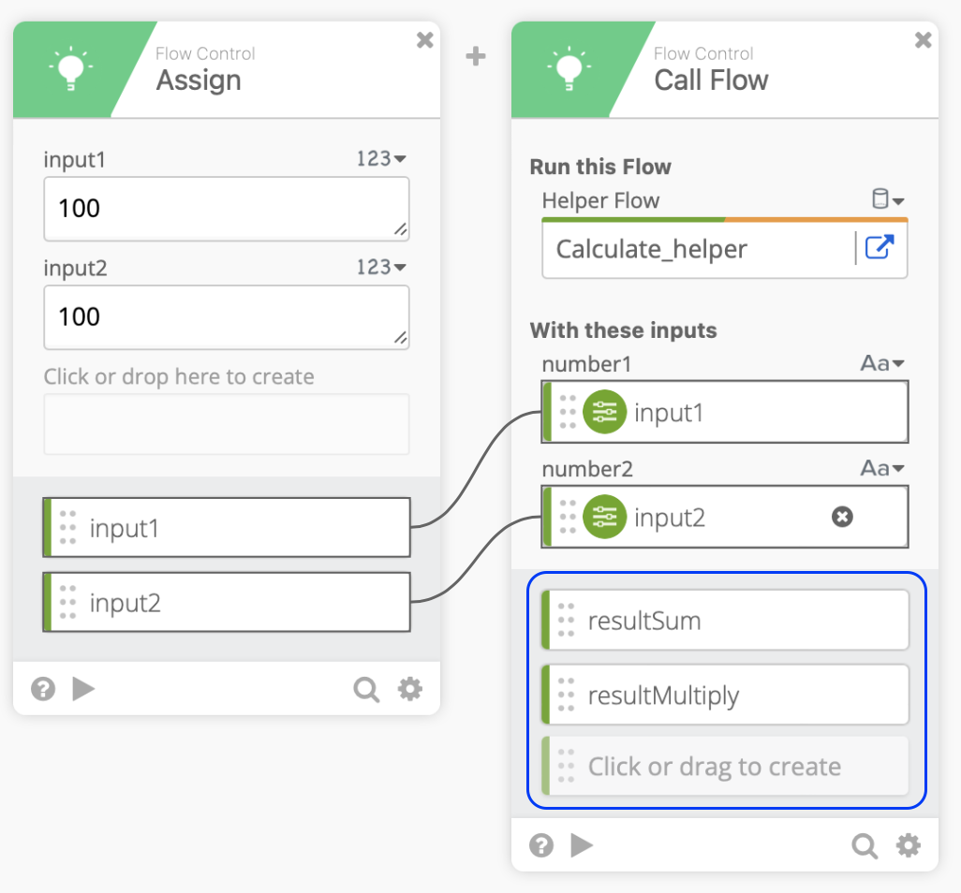
Task: Run the Assign card with play icon
Action: pos(84,690)
